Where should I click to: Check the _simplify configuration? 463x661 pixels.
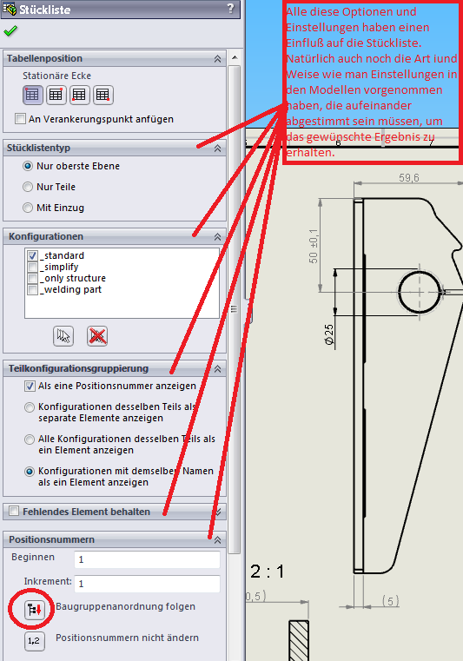32,268
